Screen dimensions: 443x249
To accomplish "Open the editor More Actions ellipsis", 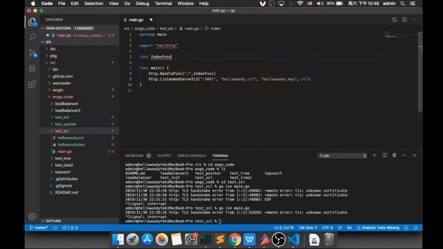I will pyautogui.click(x=415, y=19).
